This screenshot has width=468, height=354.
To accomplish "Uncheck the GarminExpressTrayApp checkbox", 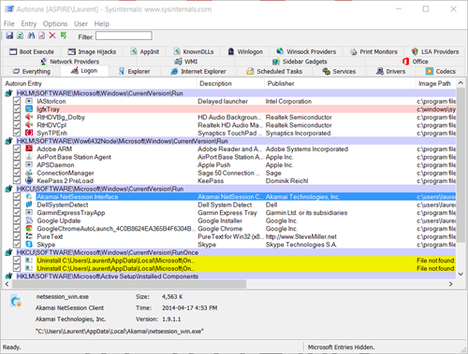I will click(x=17, y=213).
